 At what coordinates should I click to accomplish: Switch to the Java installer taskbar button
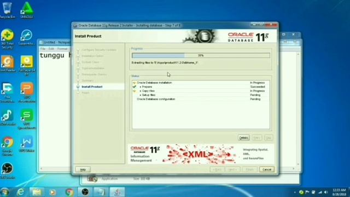(x=118, y=192)
